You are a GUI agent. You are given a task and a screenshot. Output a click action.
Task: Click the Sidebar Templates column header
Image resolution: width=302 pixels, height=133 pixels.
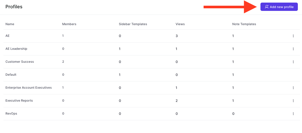coord(133,24)
